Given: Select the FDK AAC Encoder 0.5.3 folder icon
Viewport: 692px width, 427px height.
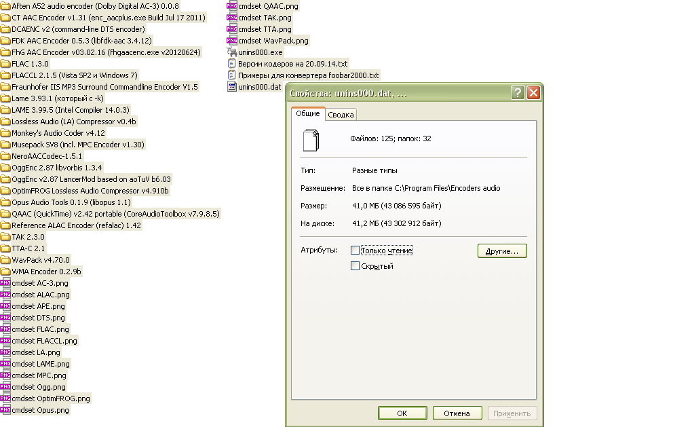Looking at the screenshot, I should (x=5, y=41).
